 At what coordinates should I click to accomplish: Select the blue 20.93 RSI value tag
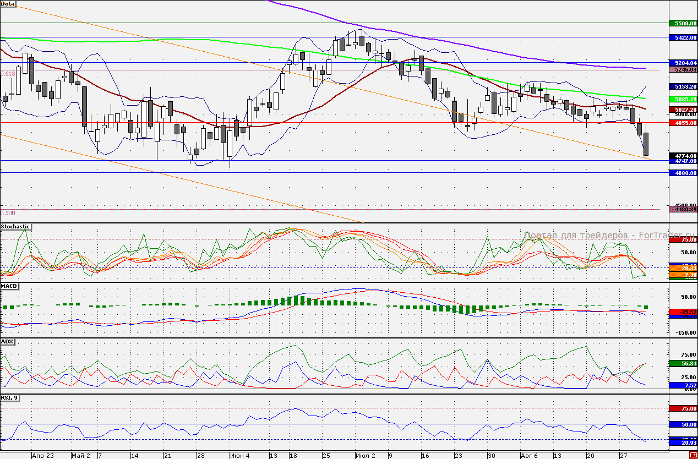[x=683, y=443]
